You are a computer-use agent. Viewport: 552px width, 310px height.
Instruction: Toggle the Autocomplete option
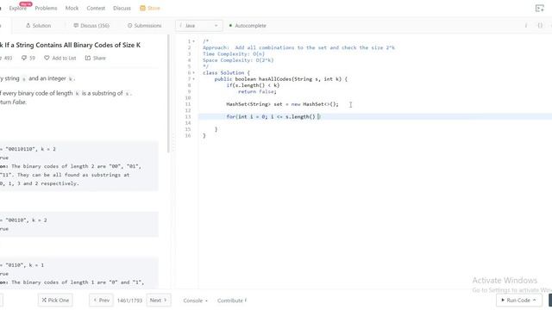point(248,26)
